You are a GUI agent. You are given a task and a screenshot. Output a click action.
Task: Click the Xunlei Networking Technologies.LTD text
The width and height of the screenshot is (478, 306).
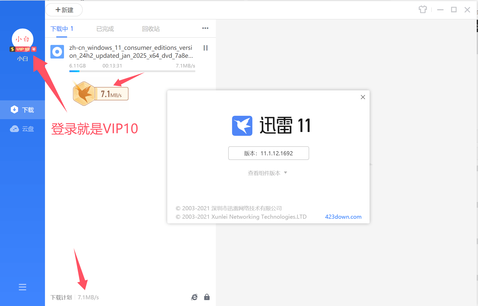[259, 217]
